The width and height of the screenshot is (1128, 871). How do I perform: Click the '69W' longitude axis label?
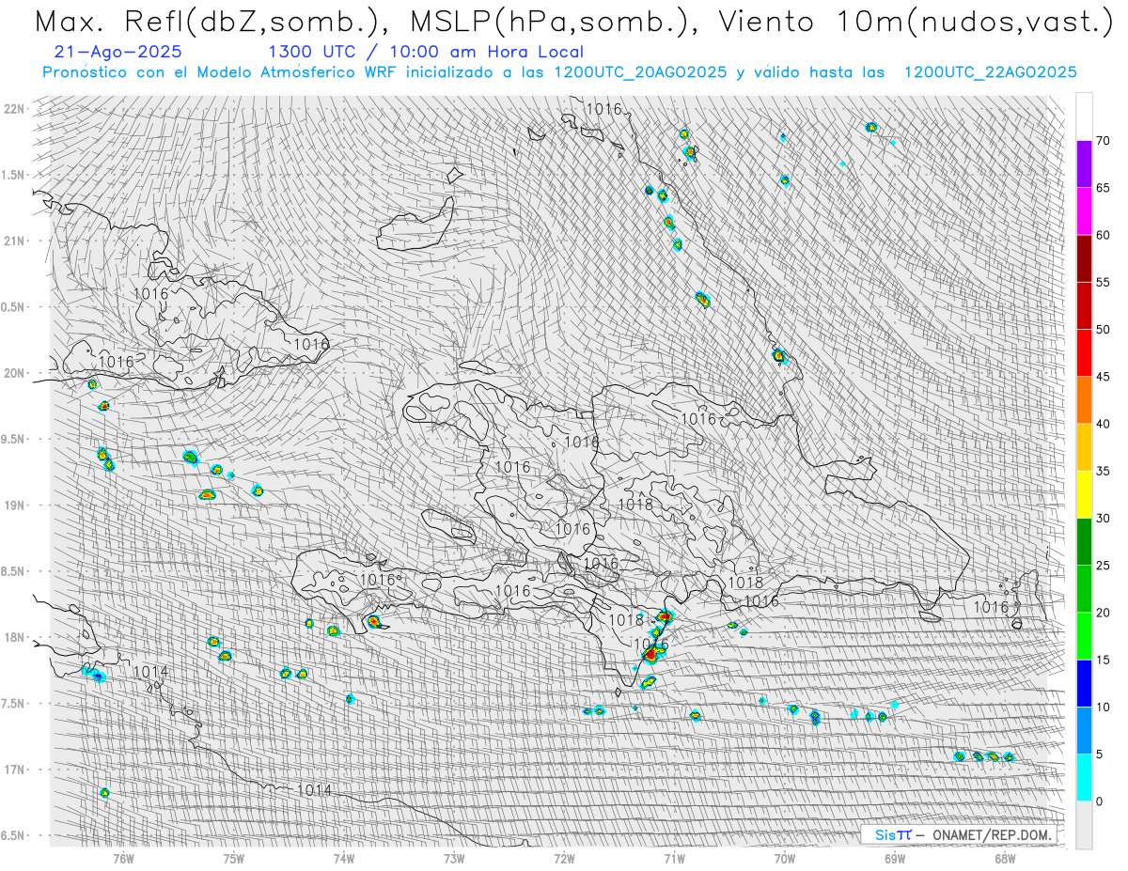[894, 857]
